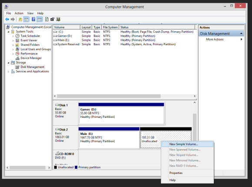
Task: Expand the Performance tree node
Action: point(13,54)
